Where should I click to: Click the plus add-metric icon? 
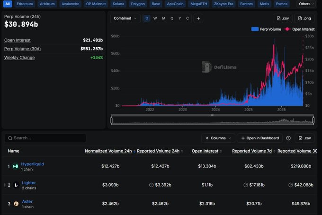198,18
